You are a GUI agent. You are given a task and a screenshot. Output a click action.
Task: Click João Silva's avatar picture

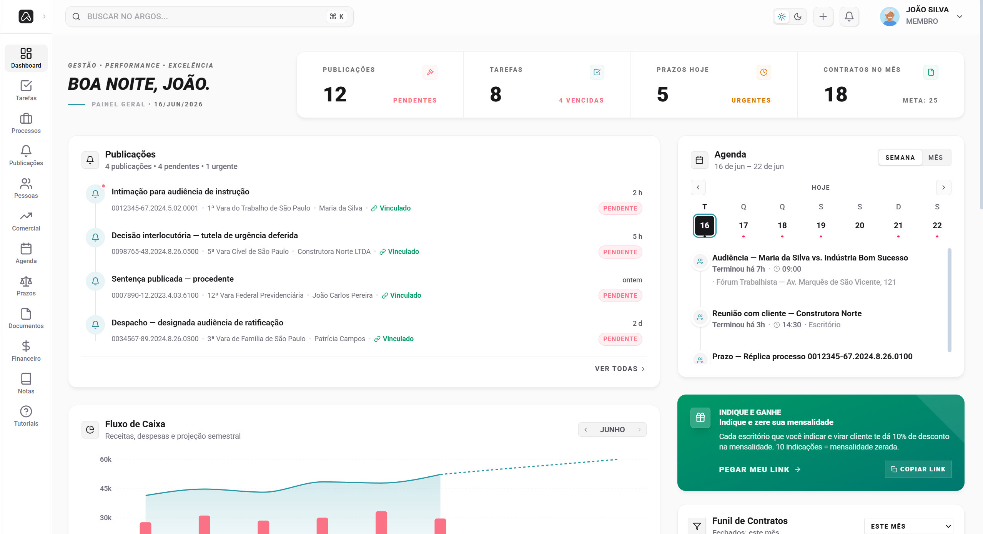point(890,17)
